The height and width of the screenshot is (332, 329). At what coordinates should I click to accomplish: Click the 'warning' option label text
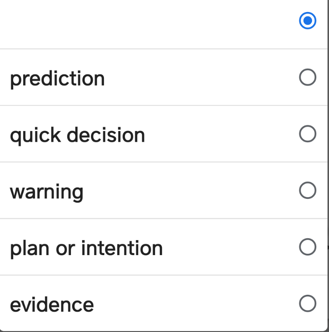coord(47,192)
